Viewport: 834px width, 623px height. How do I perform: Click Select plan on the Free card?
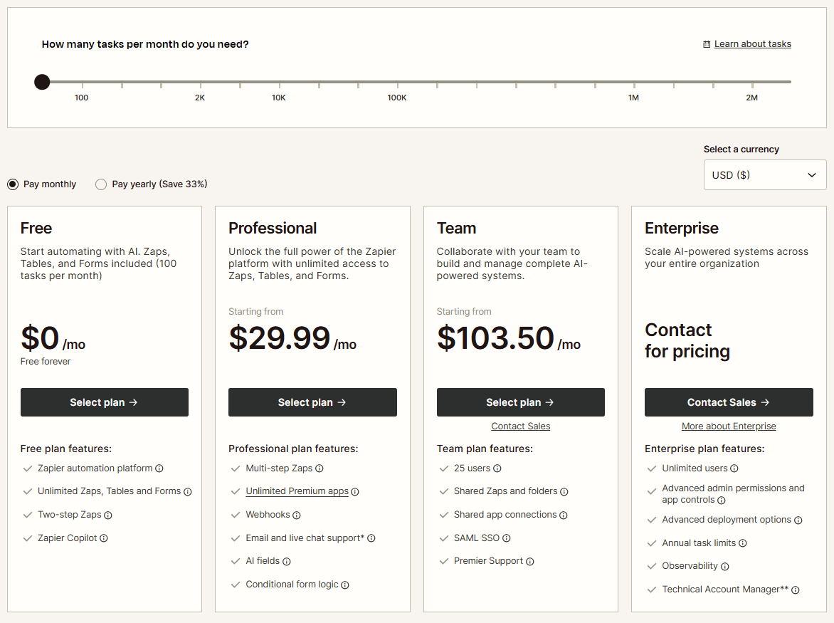click(x=104, y=402)
